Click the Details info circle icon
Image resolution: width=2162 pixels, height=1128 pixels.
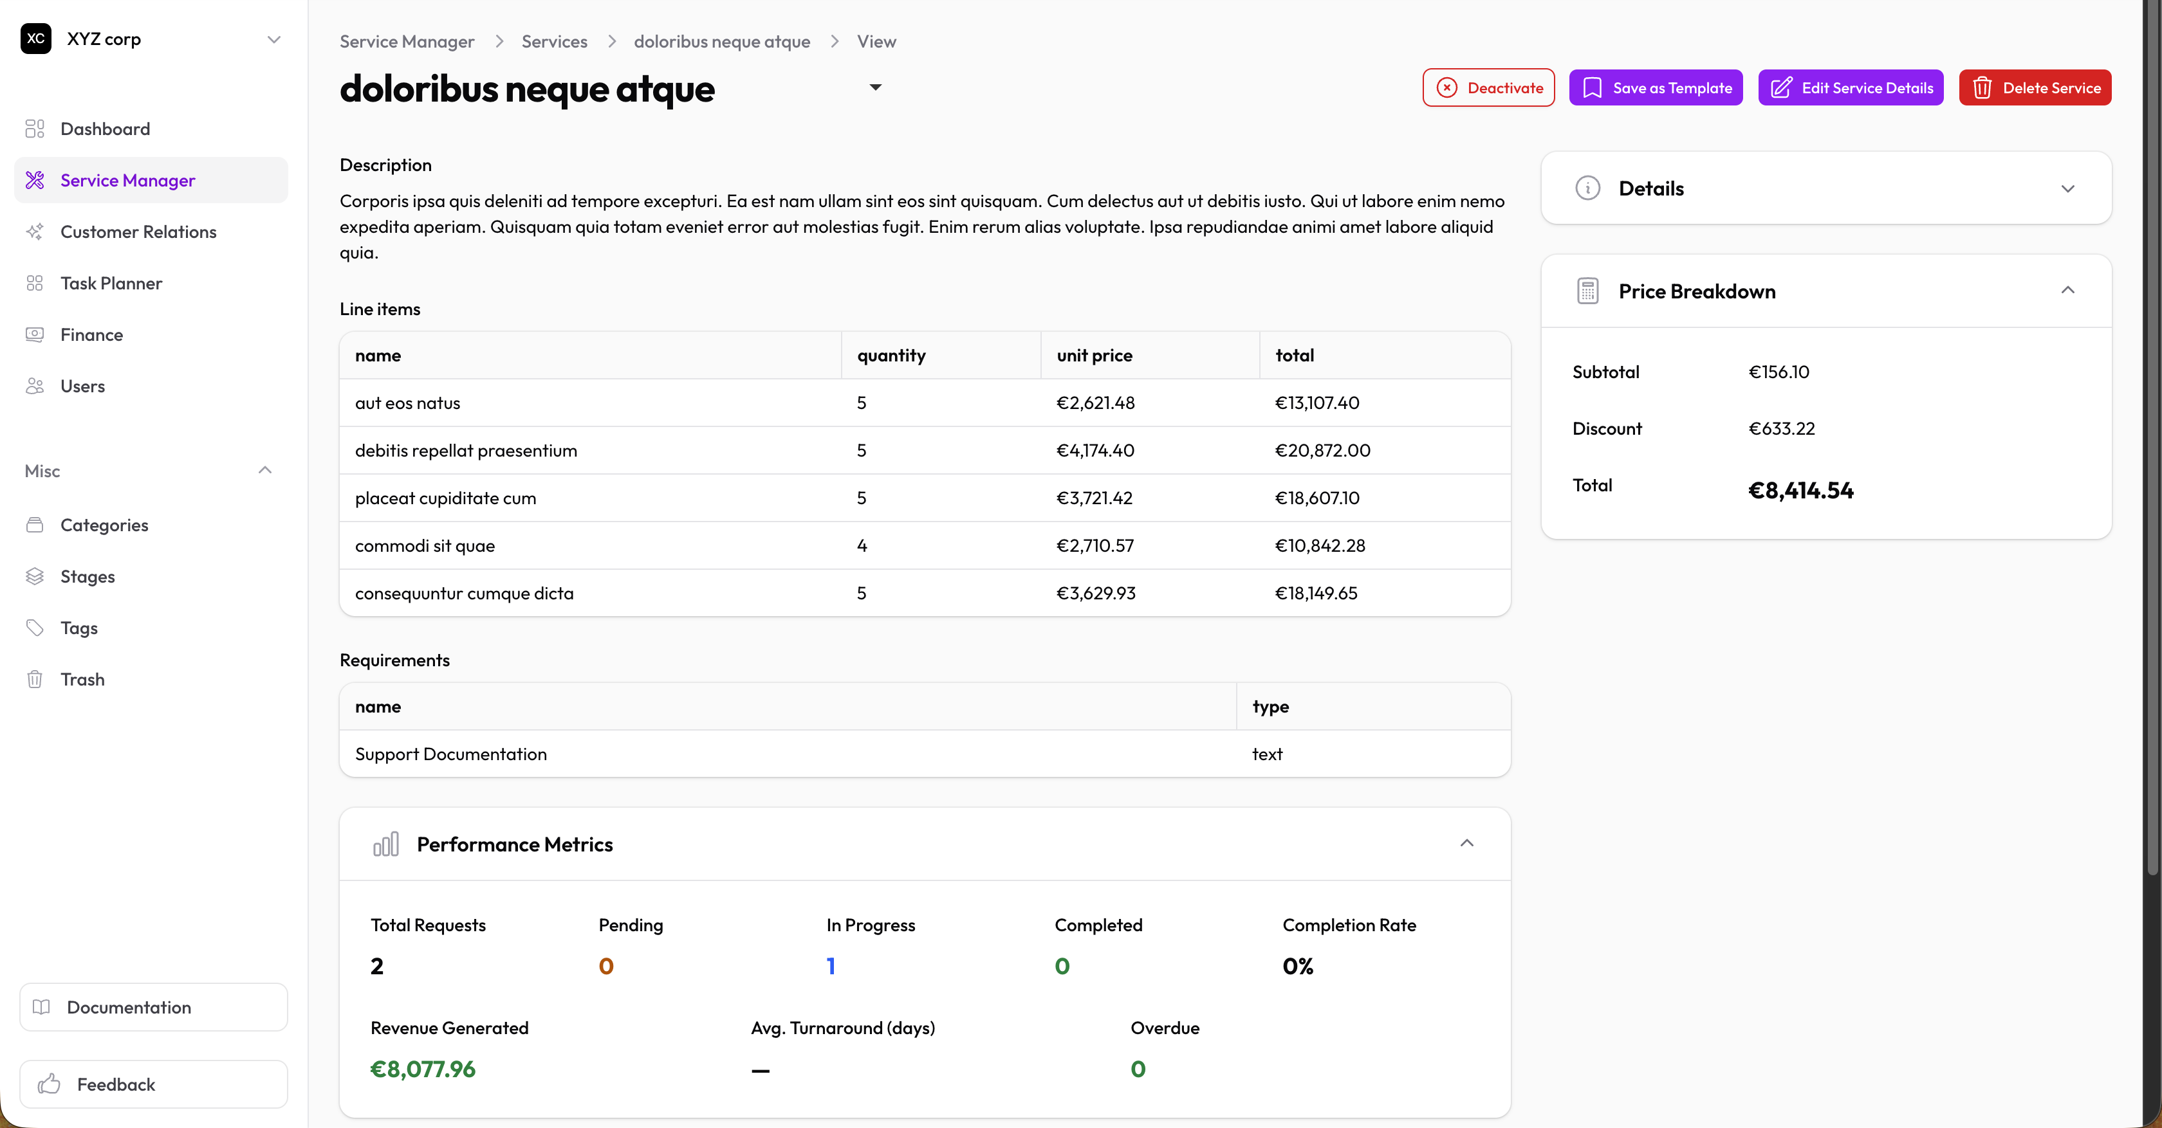(x=1587, y=188)
